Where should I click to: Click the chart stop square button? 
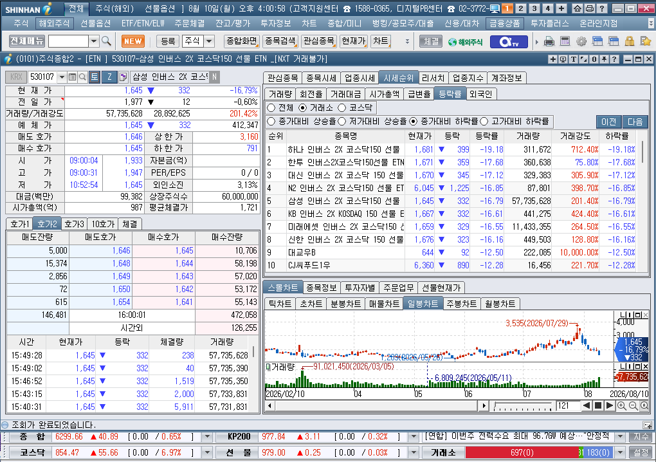[598, 405]
